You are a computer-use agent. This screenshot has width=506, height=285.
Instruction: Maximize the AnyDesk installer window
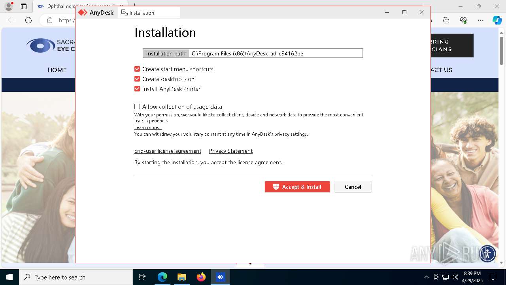point(404,12)
